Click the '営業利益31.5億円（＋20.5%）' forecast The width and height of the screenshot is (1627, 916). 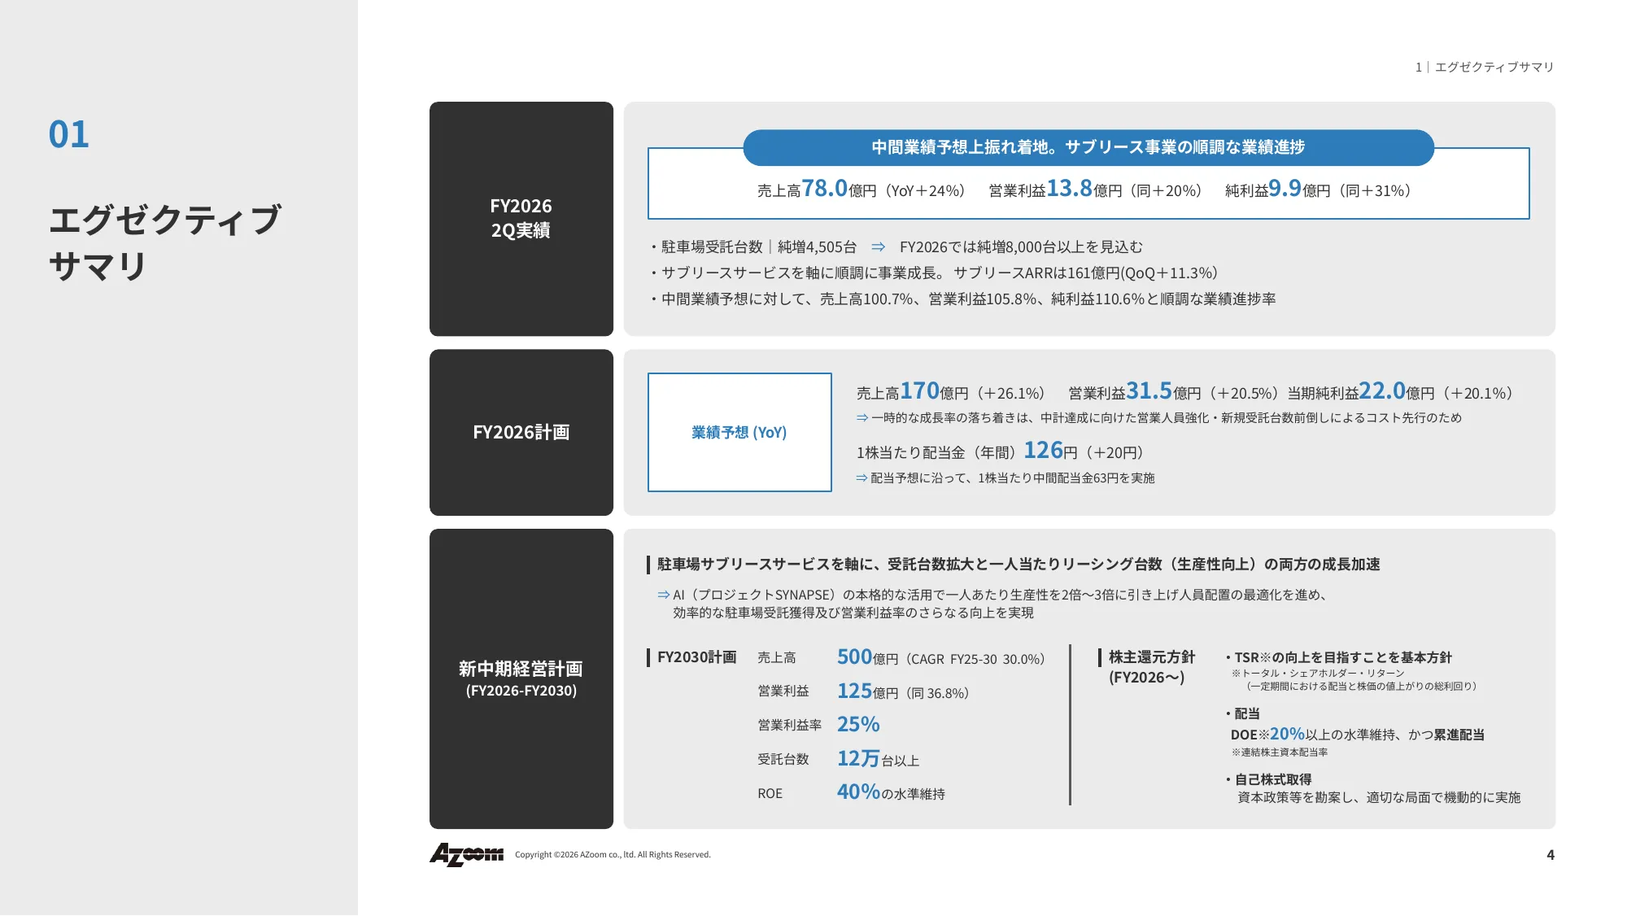(1173, 391)
